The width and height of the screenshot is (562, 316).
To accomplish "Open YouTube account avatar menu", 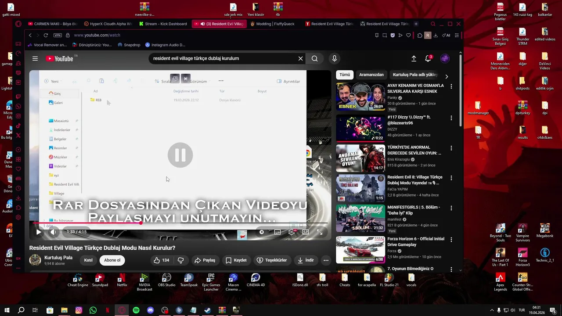I will (445, 58).
